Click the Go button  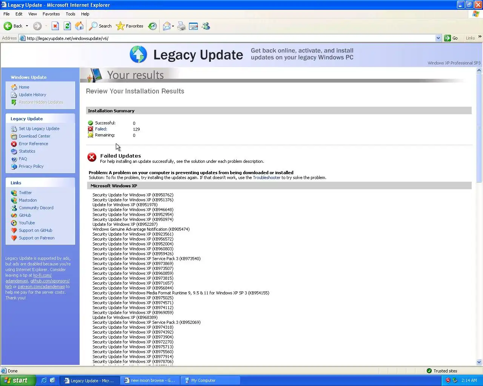pyautogui.click(x=452, y=38)
